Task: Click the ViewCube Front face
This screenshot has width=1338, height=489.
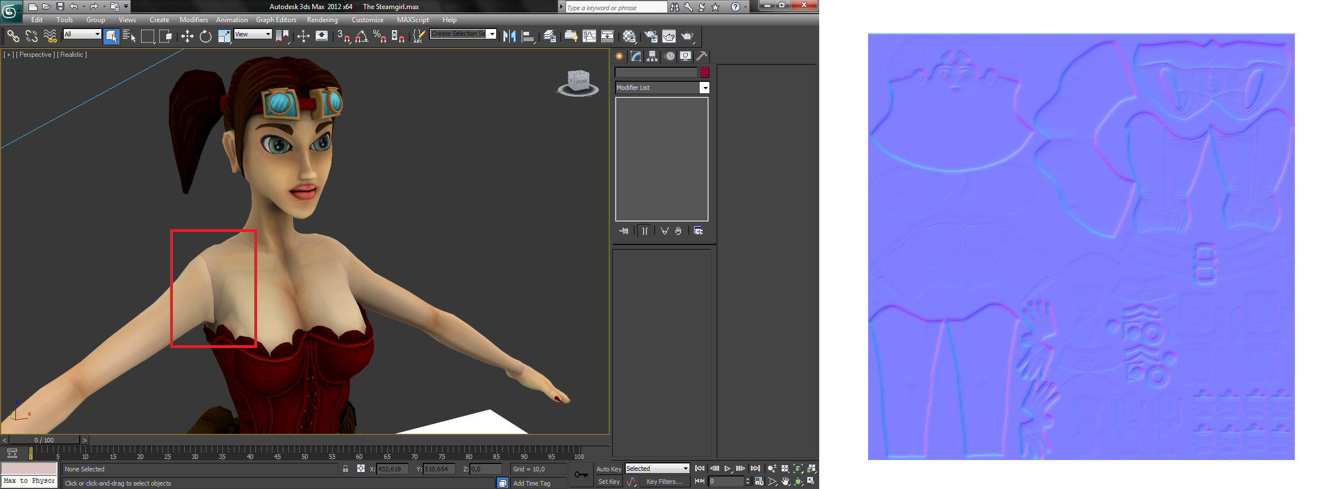Action: click(580, 81)
